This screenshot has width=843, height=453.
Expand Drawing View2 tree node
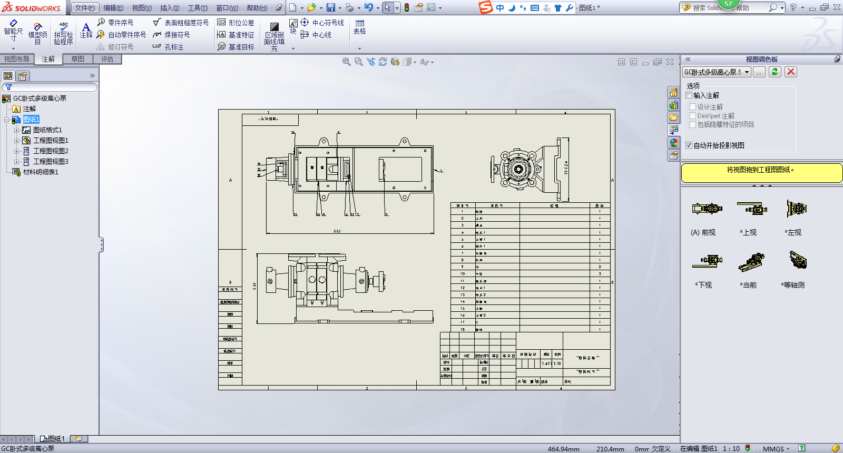(x=16, y=151)
